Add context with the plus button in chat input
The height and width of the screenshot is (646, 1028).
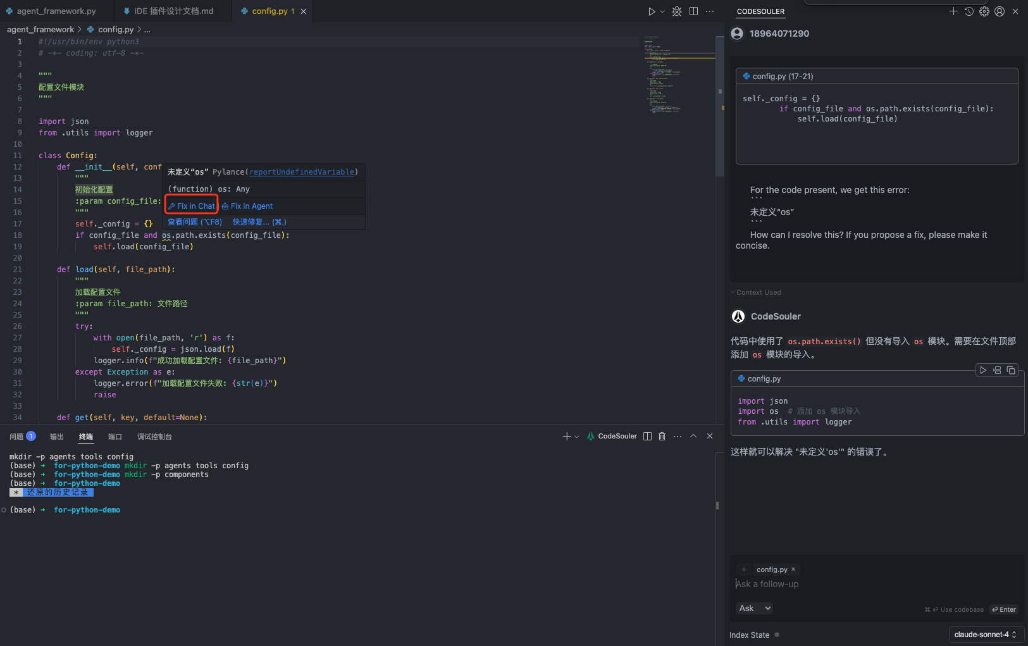pos(744,569)
